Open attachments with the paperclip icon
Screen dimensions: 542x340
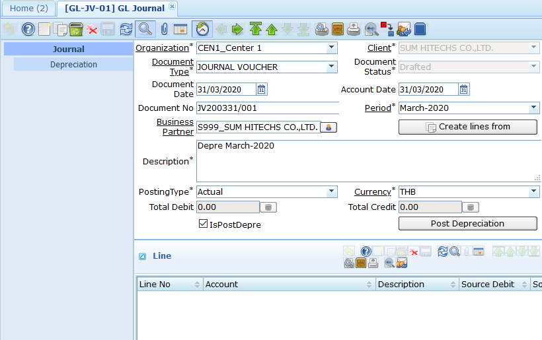[x=164, y=29]
